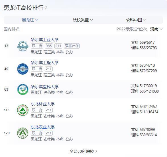Click rank number 49
This screenshot has height=157, width=167.
[6, 69]
